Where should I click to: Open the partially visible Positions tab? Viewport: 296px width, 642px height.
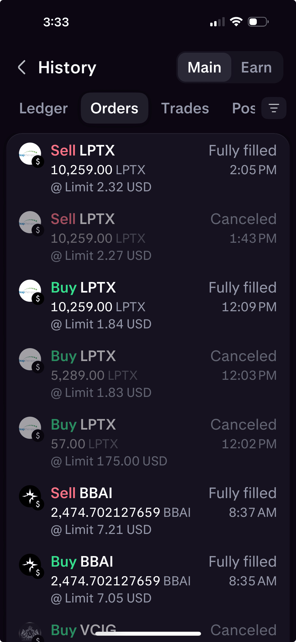click(243, 108)
